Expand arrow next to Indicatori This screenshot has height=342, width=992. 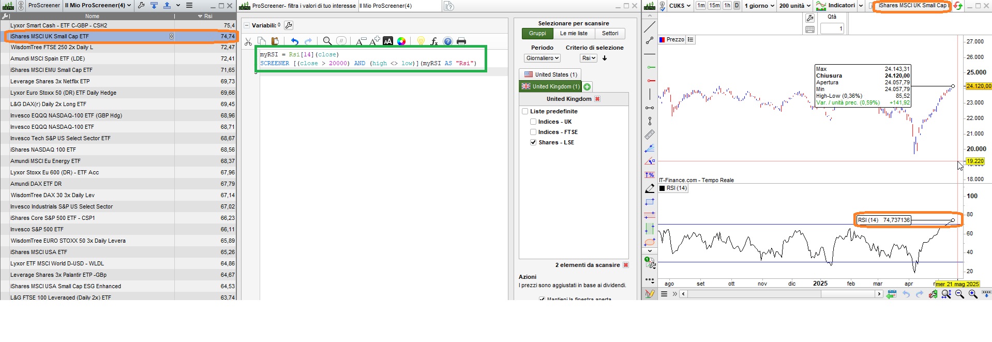coord(861,6)
